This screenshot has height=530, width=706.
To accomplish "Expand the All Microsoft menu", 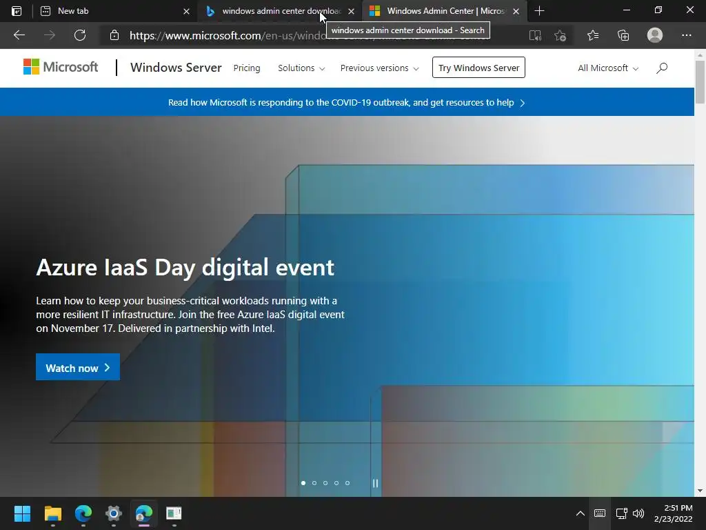I will point(608,68).
